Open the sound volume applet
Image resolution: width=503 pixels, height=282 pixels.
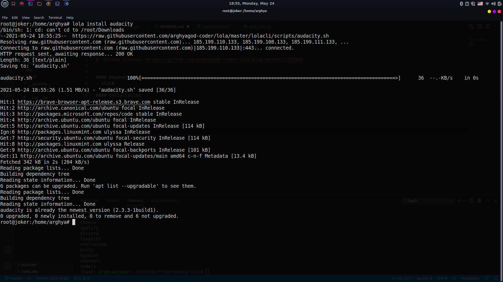click(x=493, y=4)
